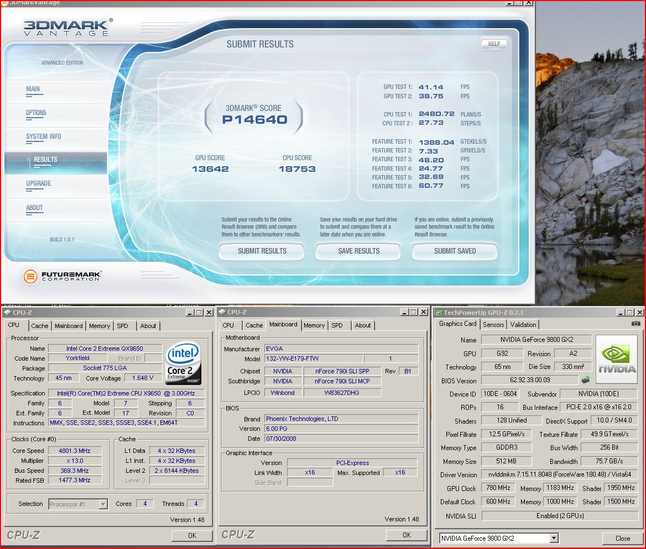
Task: Click the SAVE RESULTS button
Action: click(358, 251)
